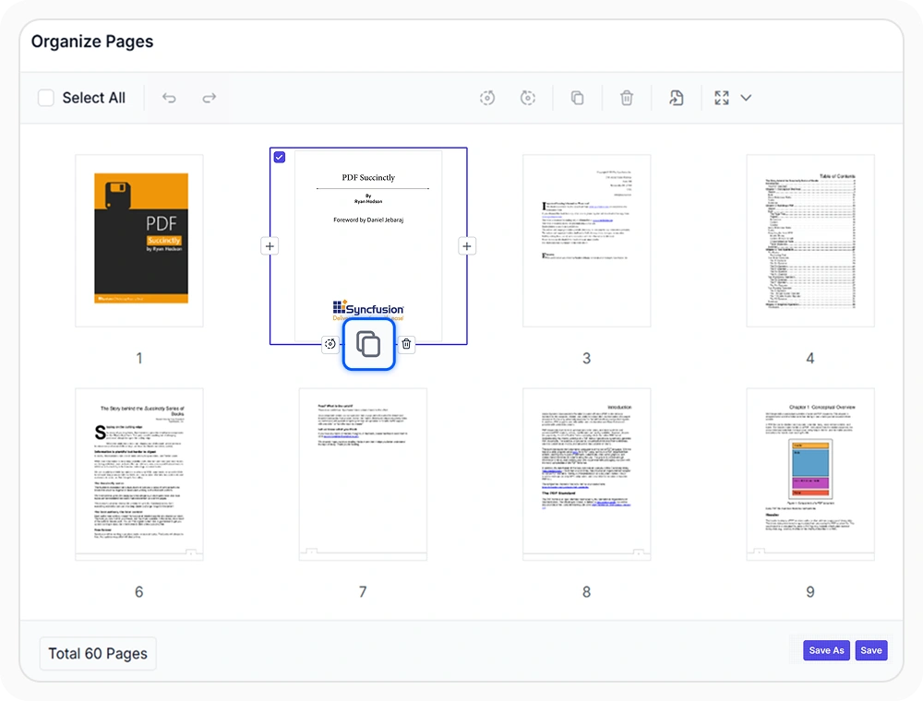923x701 pixels.
Task: Click page number 1 label
Action: [139, 358]
